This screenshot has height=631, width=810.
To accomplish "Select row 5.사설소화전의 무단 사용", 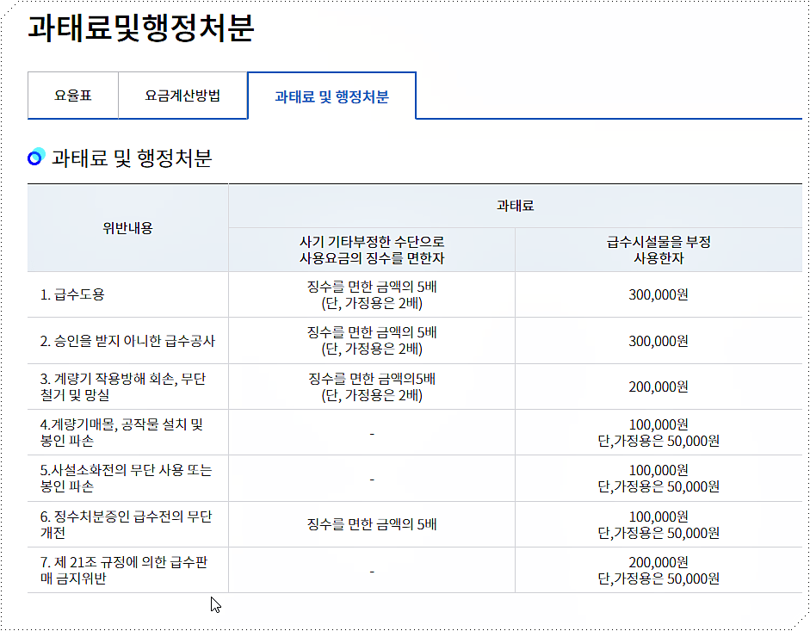I will coord(413,478).
